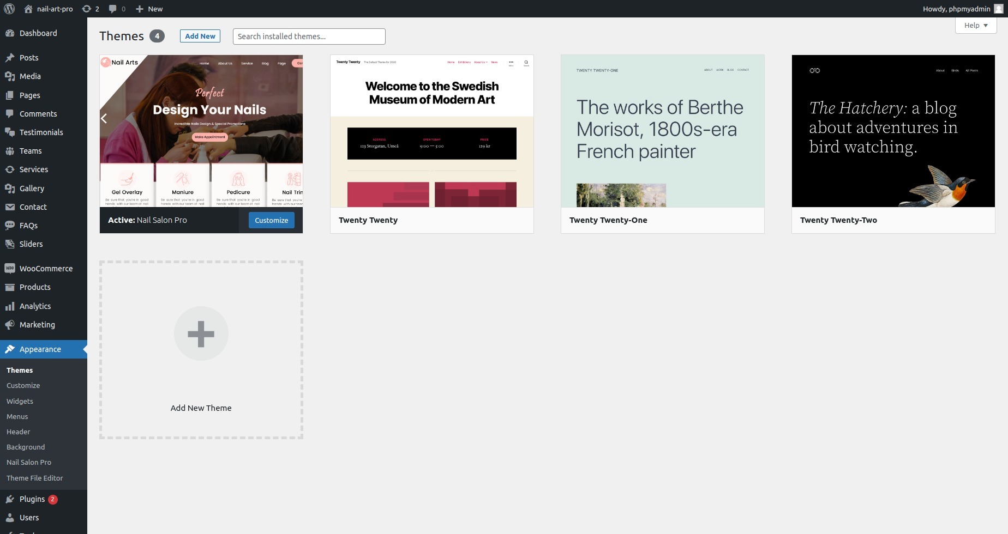Click the Twenty Twenty theme name

pos(368,220)
